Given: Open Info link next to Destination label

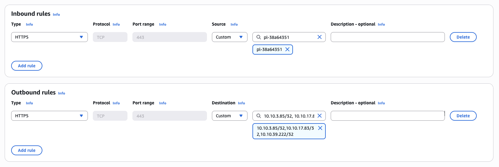Looking at the screenshot, I should (x=241, y=103).
